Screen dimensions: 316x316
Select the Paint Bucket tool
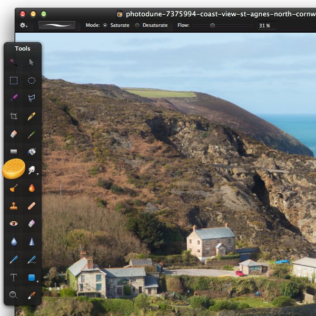(32, 152)
